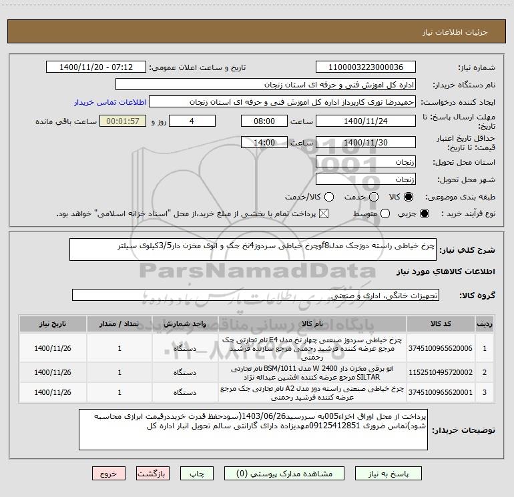This screenshot has height=497, width=514.
Task: Click the unit دستگاه cell in row 3
Action: [x=185, y=392]
